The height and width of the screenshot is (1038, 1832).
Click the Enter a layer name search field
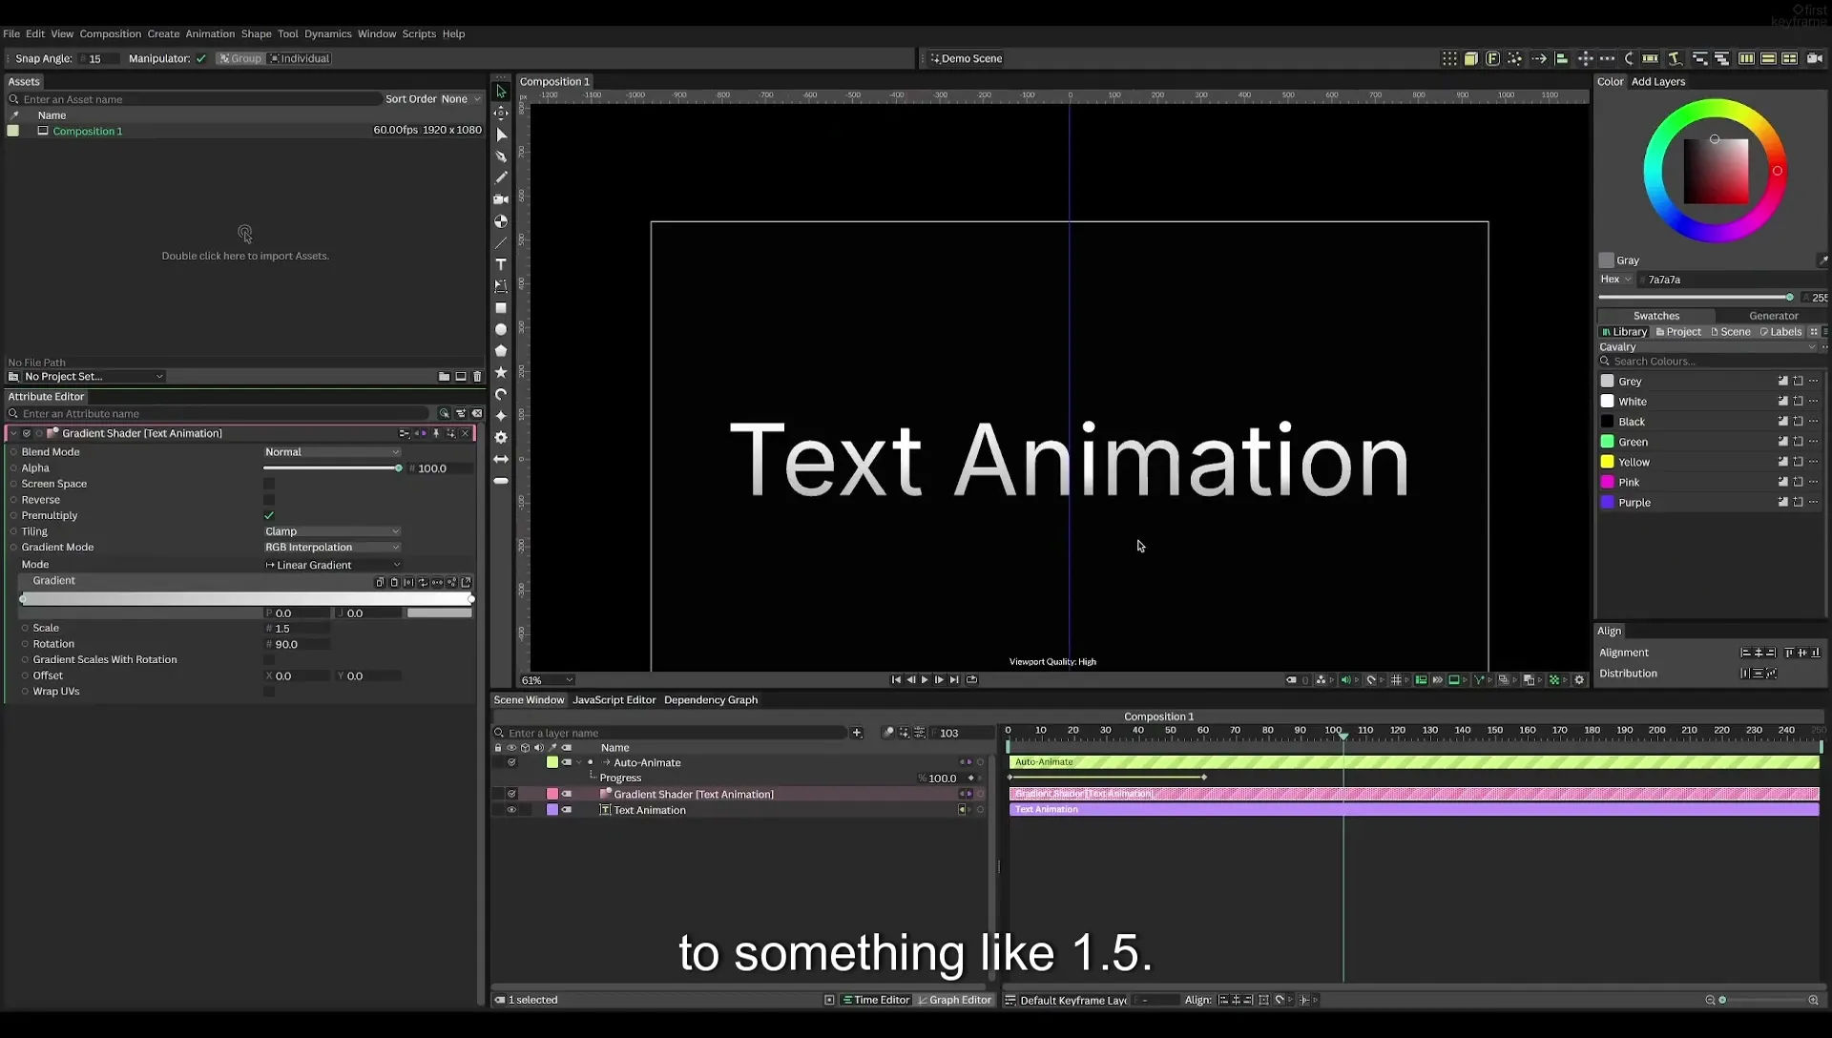click(x=672, y=733)
